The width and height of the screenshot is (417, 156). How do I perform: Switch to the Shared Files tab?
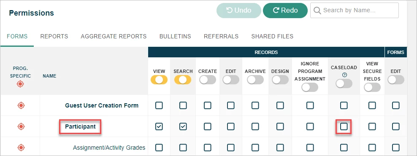272,36
